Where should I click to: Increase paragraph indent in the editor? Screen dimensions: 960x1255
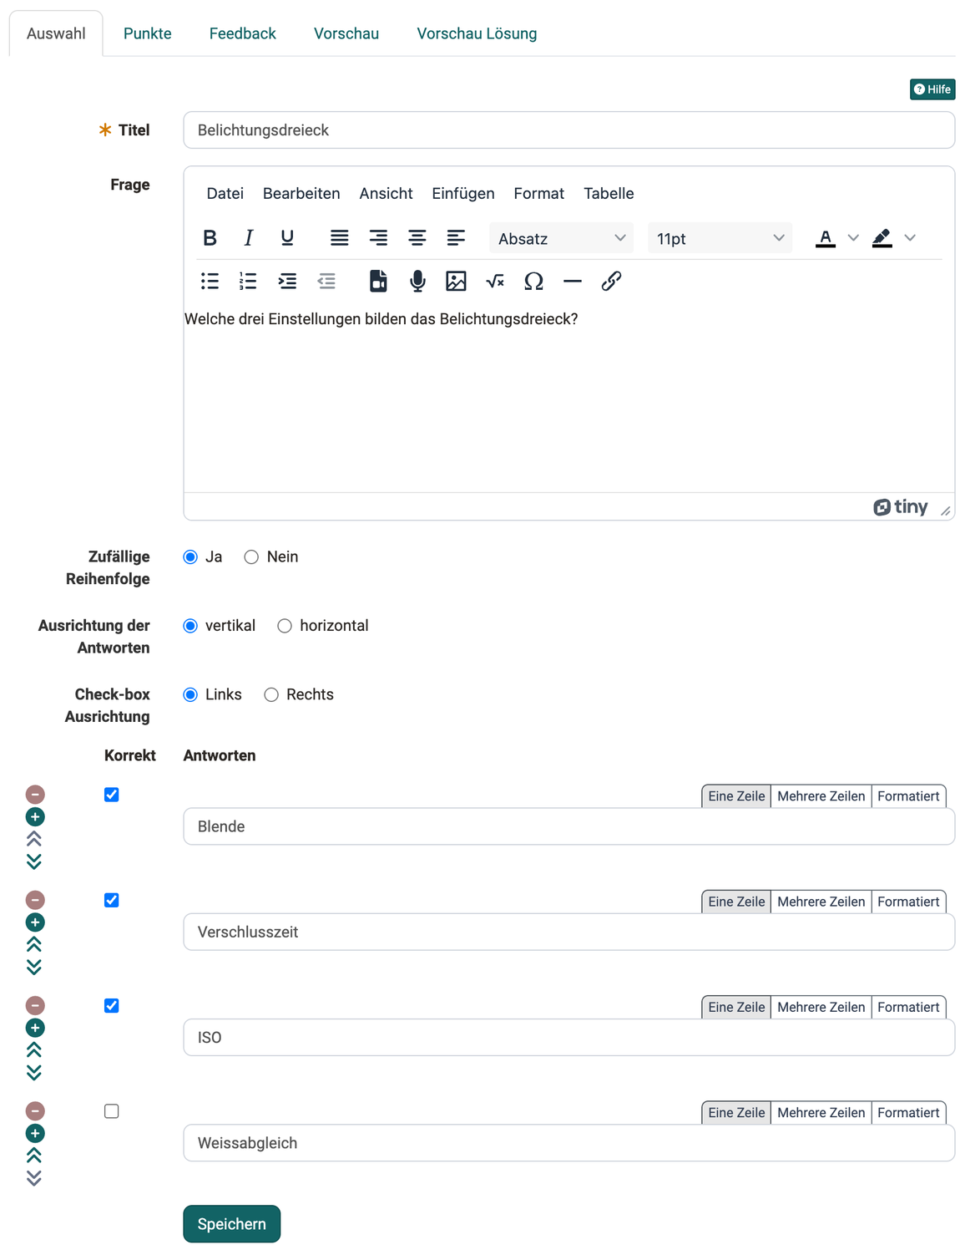pyautogui.click(x=287, y=282)
